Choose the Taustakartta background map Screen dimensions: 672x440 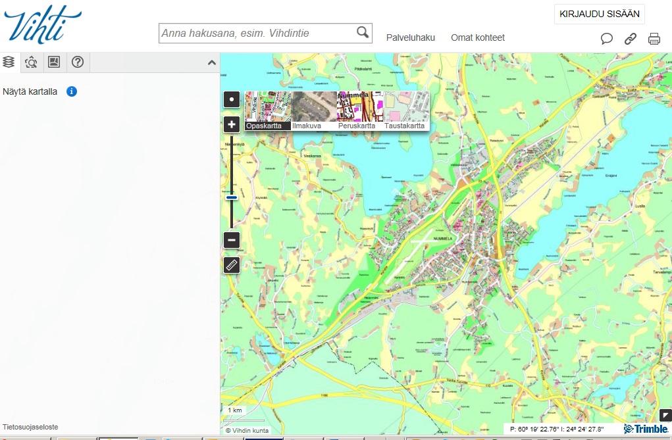pyautogui.click(x=405, y=110)
